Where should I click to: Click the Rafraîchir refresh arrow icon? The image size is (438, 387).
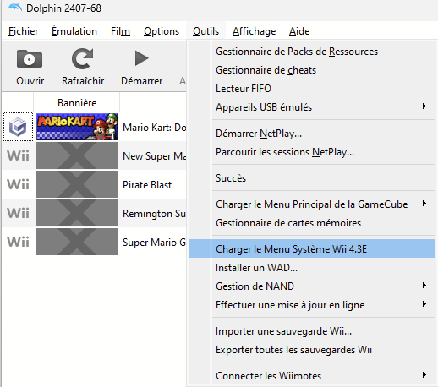pyautogui.click(x=82, y=58)
